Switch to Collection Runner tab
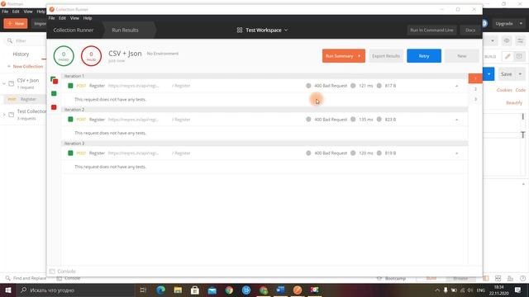 [x=74, y=30]
